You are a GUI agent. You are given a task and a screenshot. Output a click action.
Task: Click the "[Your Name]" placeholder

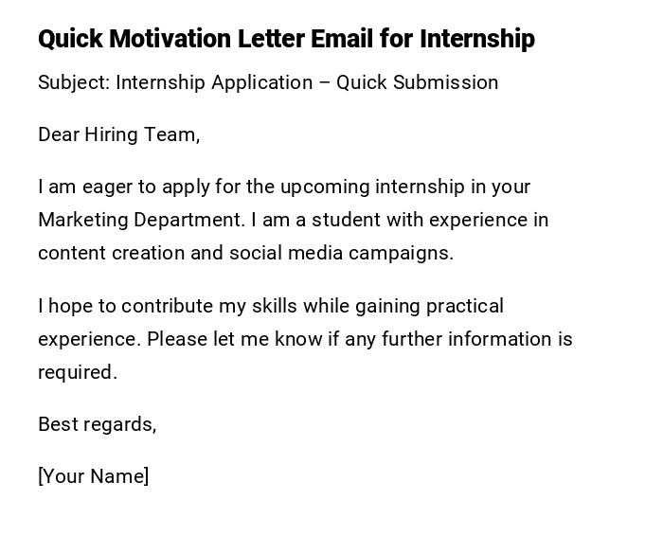coord(93,476)
